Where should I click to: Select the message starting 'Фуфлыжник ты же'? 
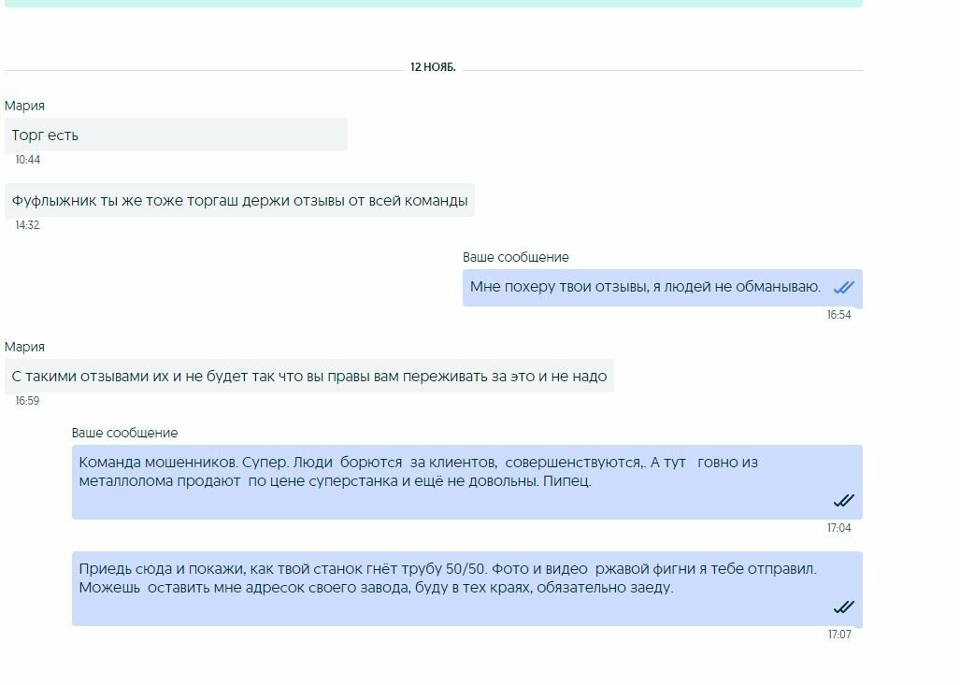coord(239,200)
